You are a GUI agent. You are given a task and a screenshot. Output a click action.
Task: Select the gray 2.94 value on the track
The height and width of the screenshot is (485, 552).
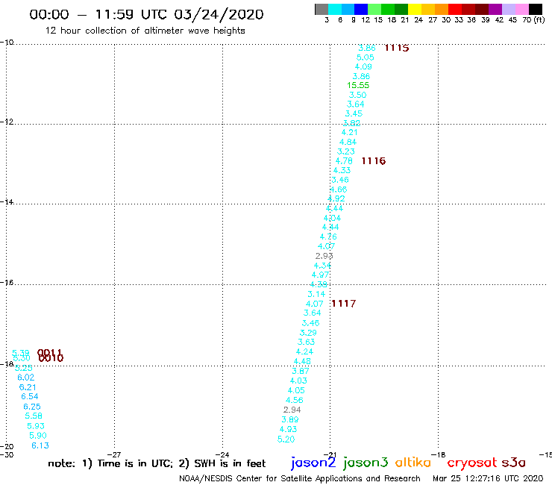pyautogui.click(x=292, y=410)
